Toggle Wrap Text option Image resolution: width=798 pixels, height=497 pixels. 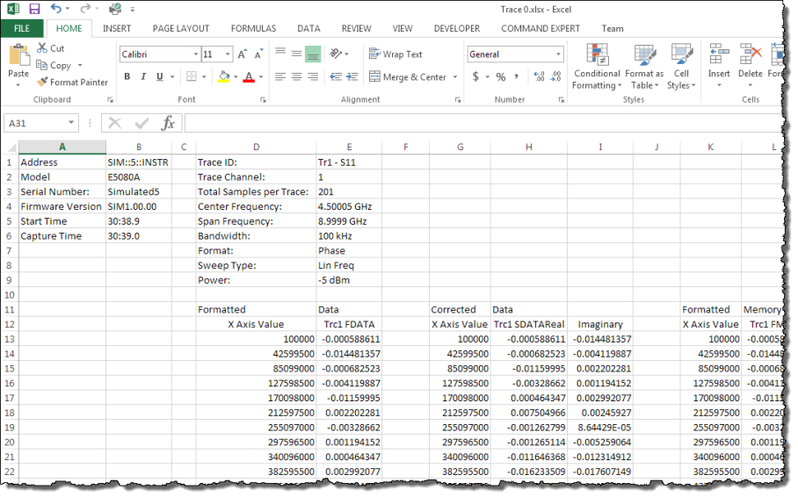pos(395,54)
